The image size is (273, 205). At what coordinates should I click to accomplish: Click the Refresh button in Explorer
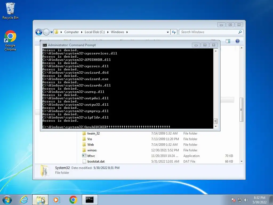pos(174,32)
